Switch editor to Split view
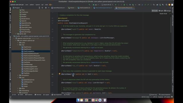Image resolution: width=183 pixels, height=103 pixels. (x=161, y=11)
